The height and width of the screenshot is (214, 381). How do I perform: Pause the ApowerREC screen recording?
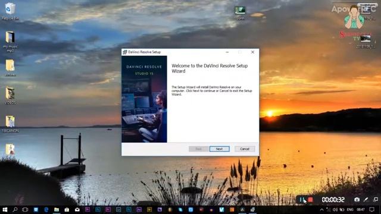point(302,200)
